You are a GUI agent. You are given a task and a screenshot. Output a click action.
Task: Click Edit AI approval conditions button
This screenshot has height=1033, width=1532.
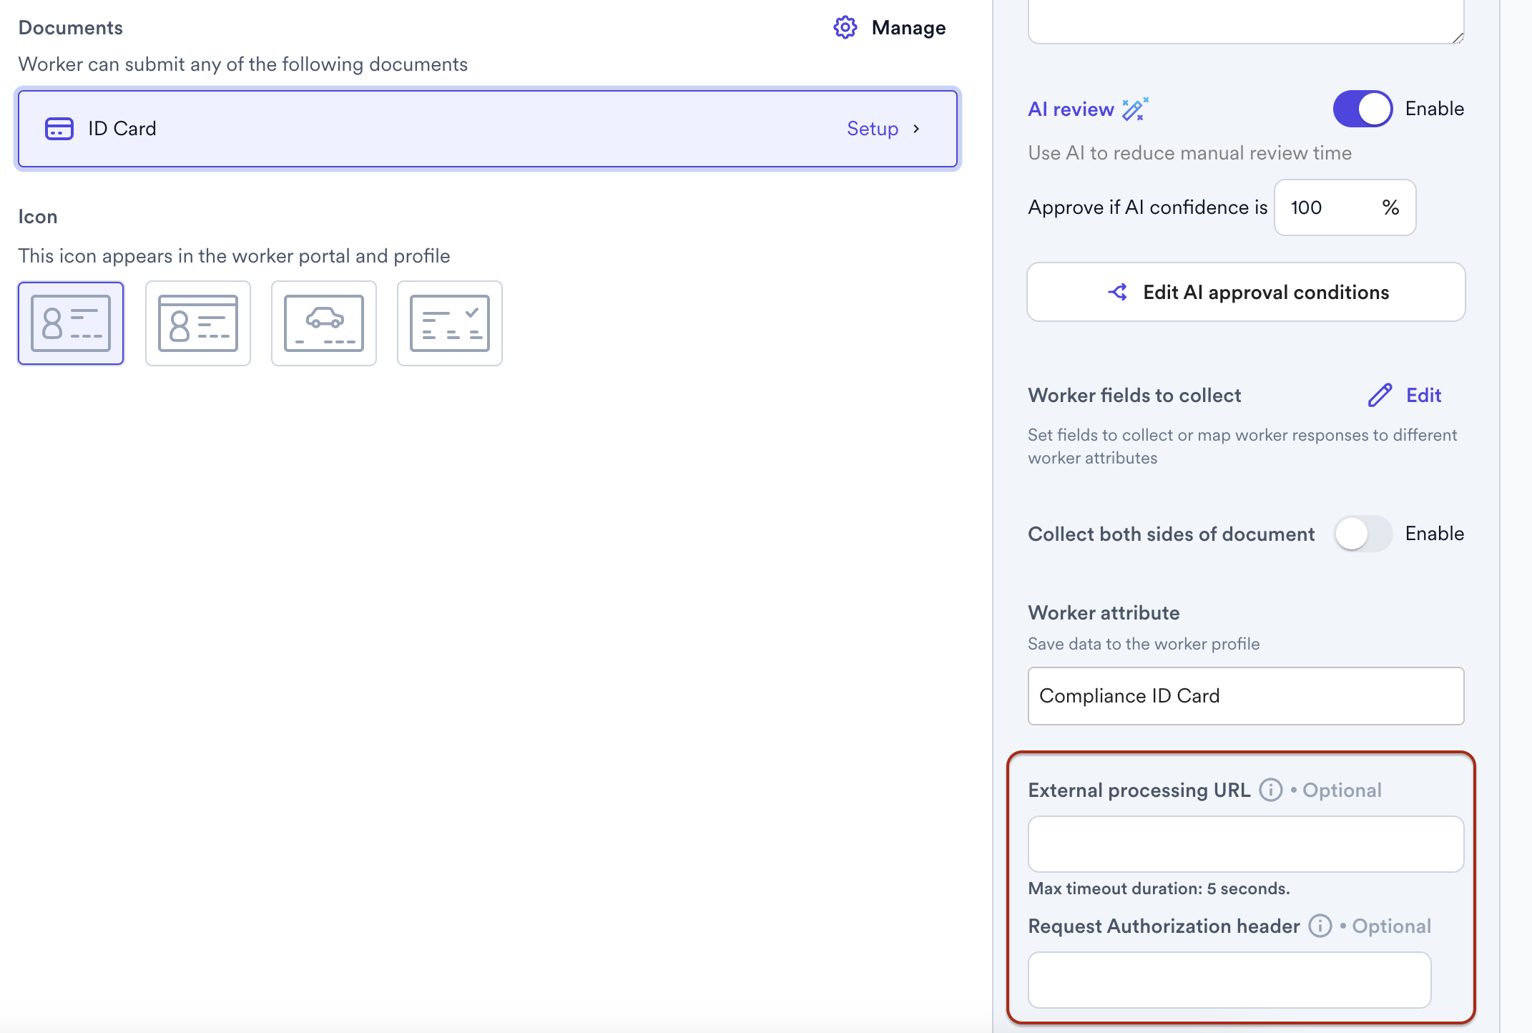coord(1246,292)
